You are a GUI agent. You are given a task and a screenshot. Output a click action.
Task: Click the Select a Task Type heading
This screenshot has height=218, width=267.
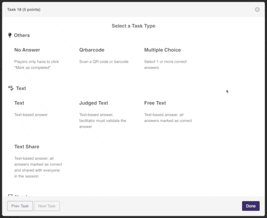(x=133, y=26)
